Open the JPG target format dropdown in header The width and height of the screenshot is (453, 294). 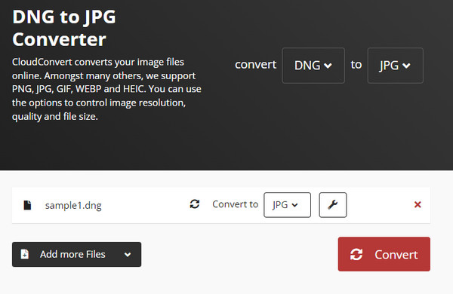coord(395,66)
